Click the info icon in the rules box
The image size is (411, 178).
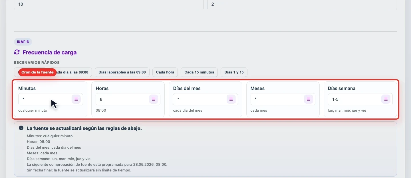(21, 128)
